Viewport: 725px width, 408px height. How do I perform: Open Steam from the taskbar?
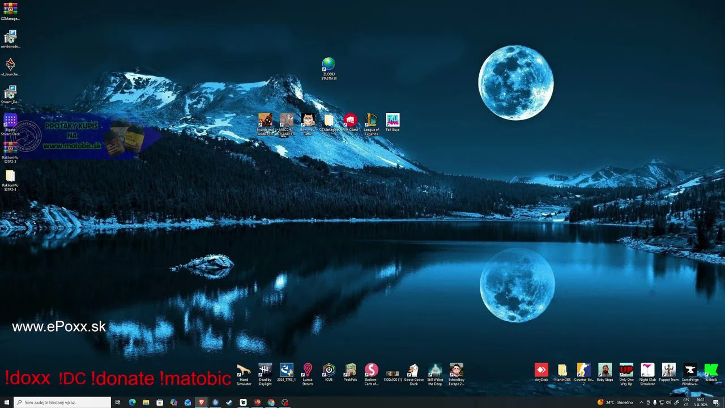tap(229, 402)
